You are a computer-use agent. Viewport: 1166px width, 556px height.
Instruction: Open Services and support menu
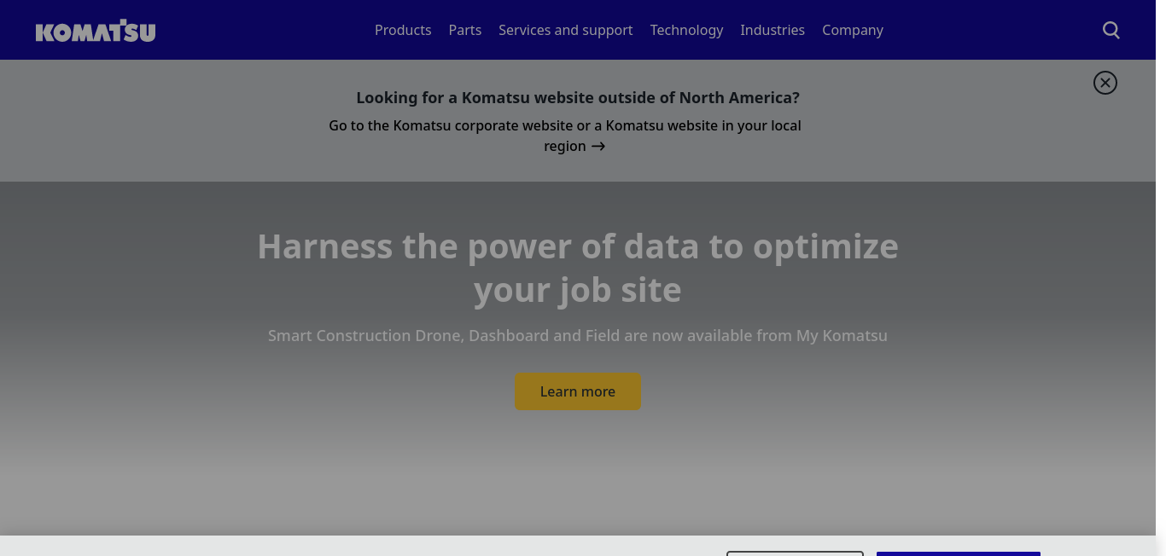[x=566, y=30]
